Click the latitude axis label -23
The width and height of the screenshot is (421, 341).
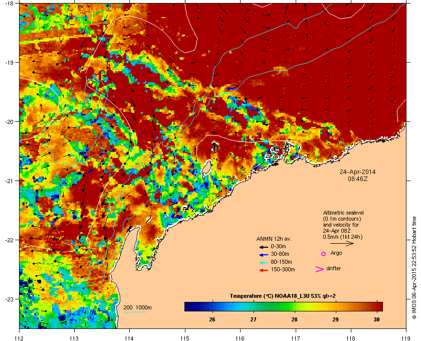point(9,299)
